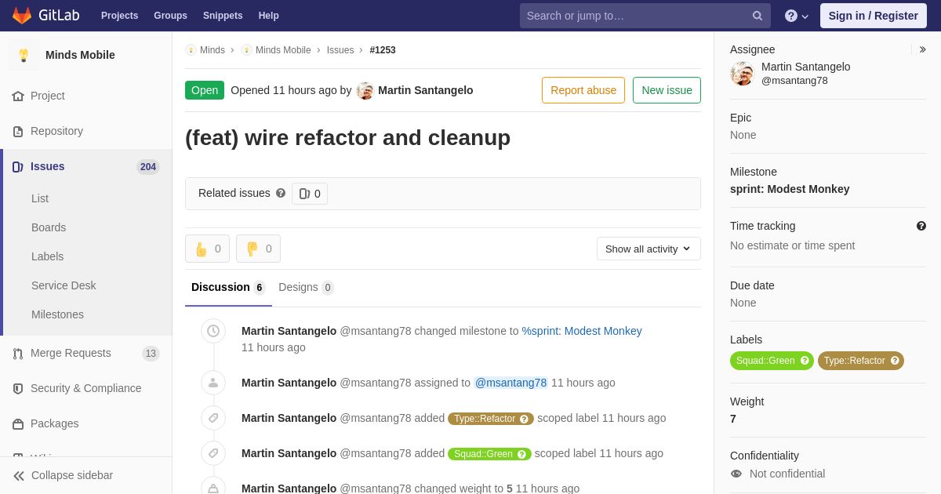Click the Minds breadcrumb avatar icon

coord(191,50)
